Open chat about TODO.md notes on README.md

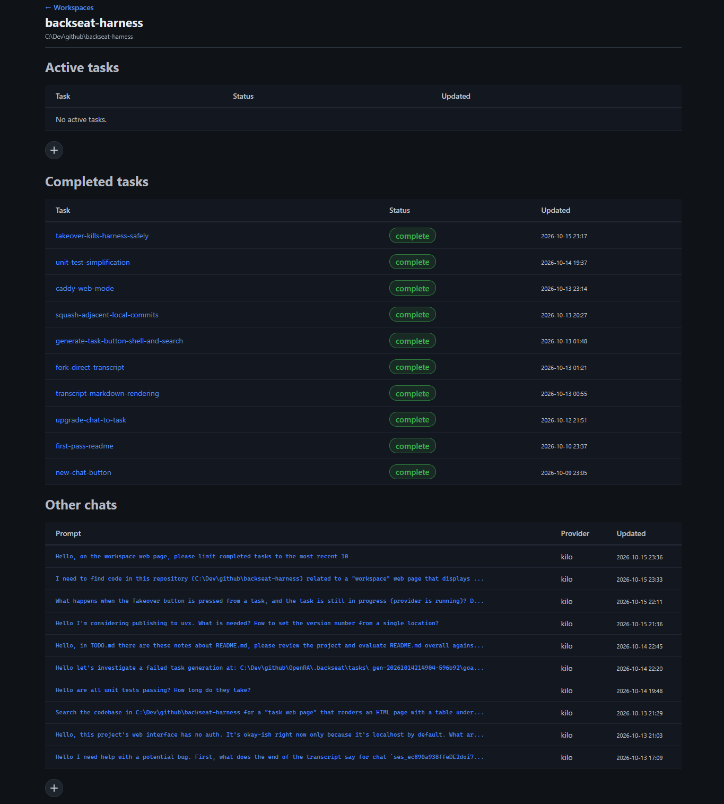269,645
